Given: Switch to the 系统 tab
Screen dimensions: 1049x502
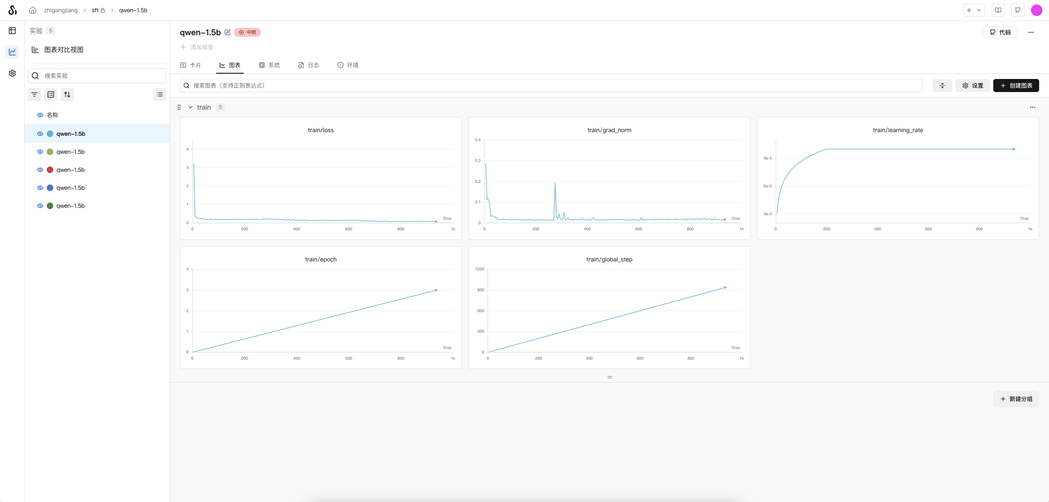Looking at the screenshot, I should (x=269, y=65).
